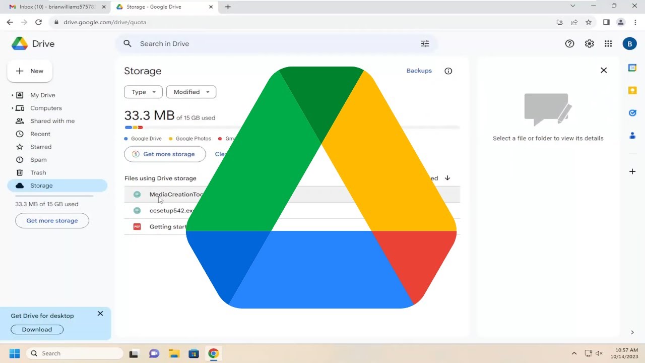
Task: Open the Google apps grid icon
Action: click(608, 44)
